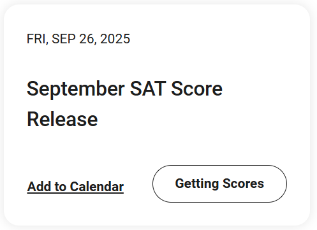
Task: Open the Getting Scores button
Action: (x=219, y=183)
